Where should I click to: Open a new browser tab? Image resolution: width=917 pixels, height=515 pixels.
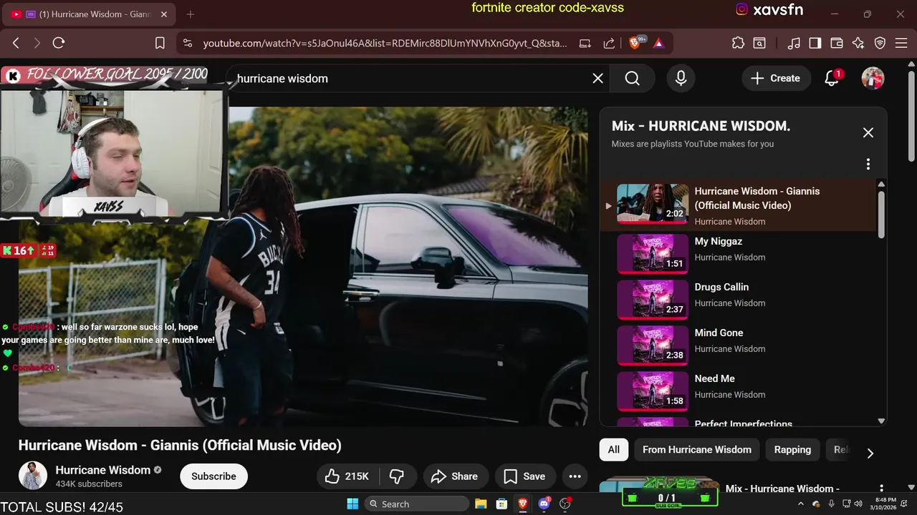click(x=191, y=14)
